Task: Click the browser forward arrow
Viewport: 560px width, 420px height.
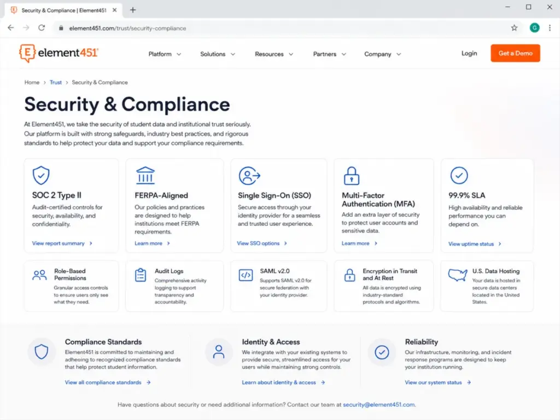Action: 26,28
